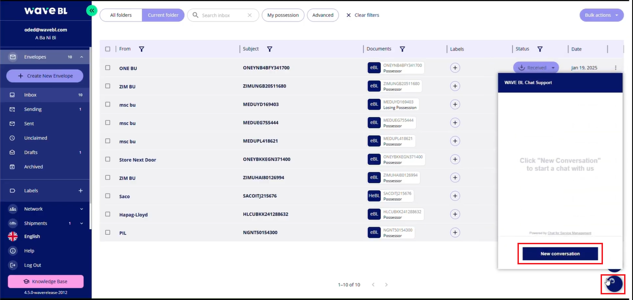This screenshot has height=300, width=633.
Task: Open the eBL badge for NGNT50154300
Action: tap(374, 232)
